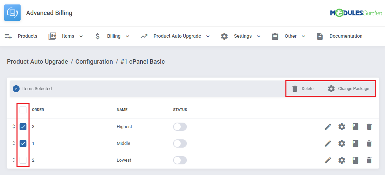Viewport: 385px width, 175px height.
Task: Click the Items Selected label
Action: (37, 89)
